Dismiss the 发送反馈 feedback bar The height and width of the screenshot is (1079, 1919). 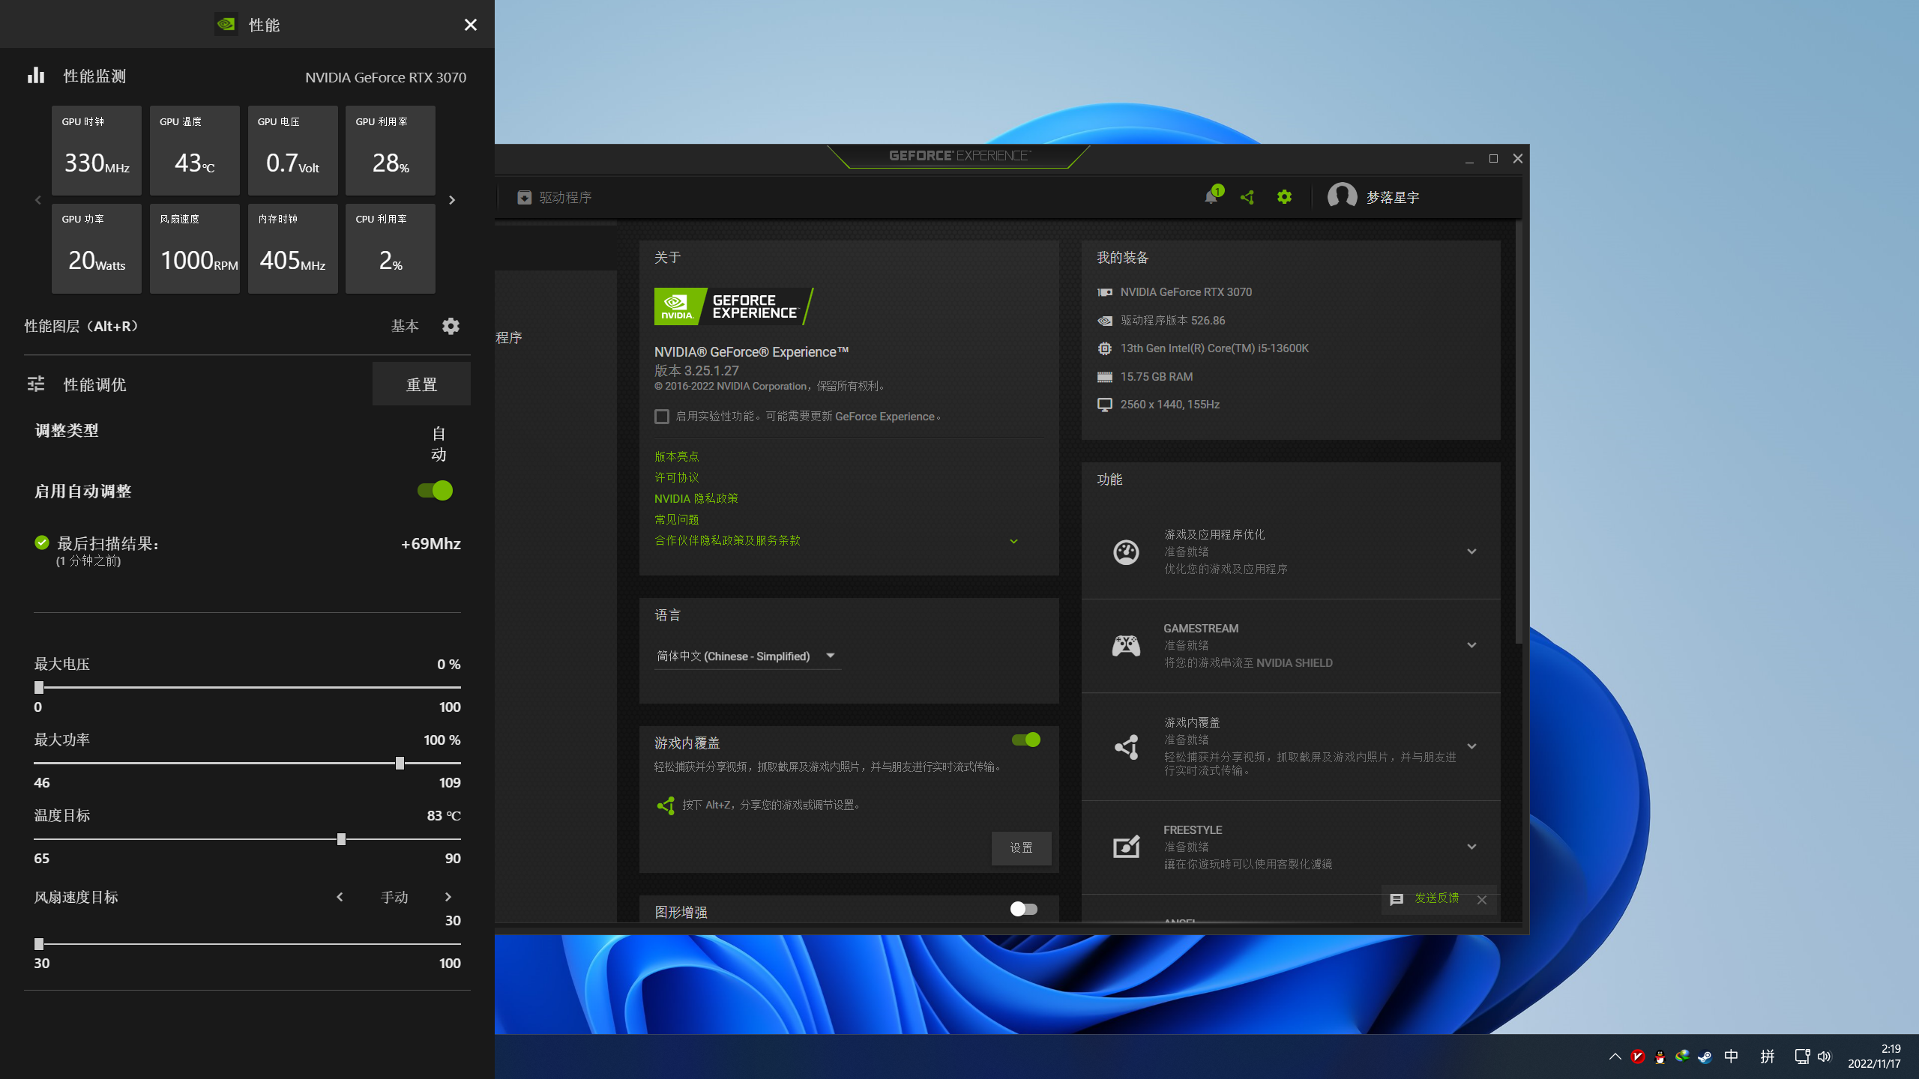tap(1481, 900)
